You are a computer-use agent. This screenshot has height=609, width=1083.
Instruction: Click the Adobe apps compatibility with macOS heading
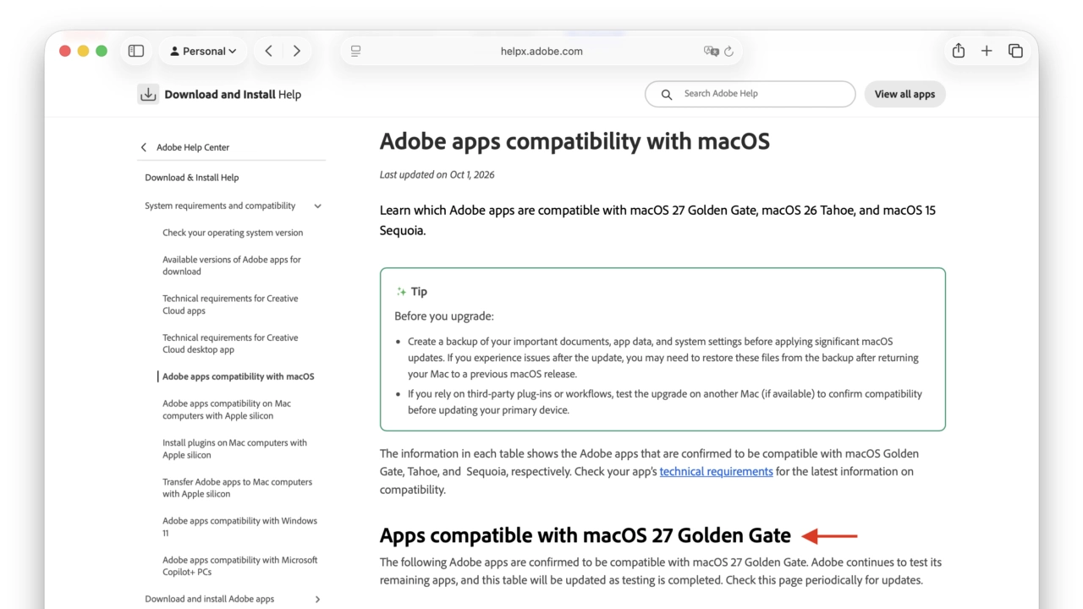coord(574,140)
